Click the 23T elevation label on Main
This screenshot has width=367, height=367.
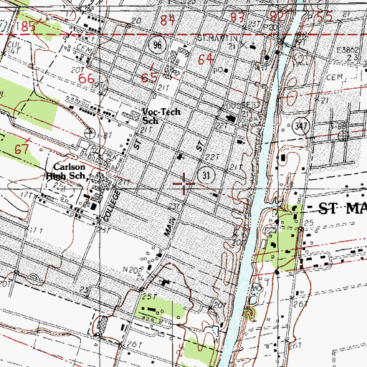click(x=174, y=206)
